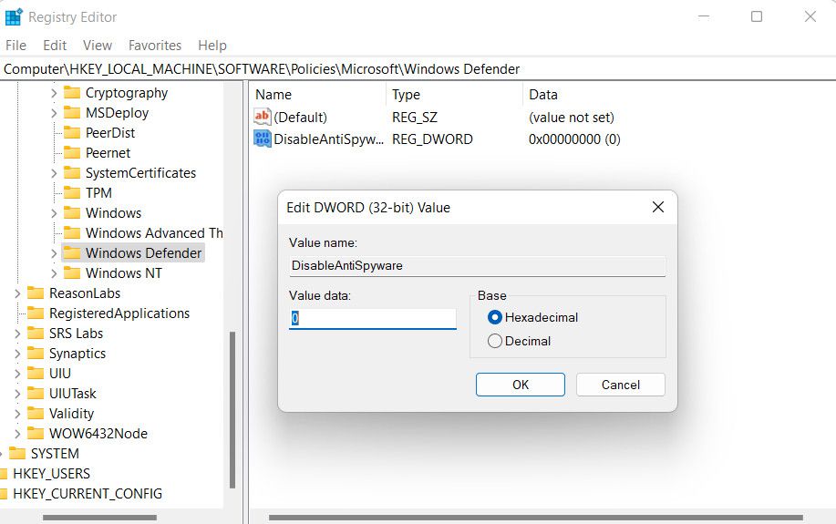Click the Value name field
Screen dimensions: 836x524
pyautogui.click(x=477, y=266)
